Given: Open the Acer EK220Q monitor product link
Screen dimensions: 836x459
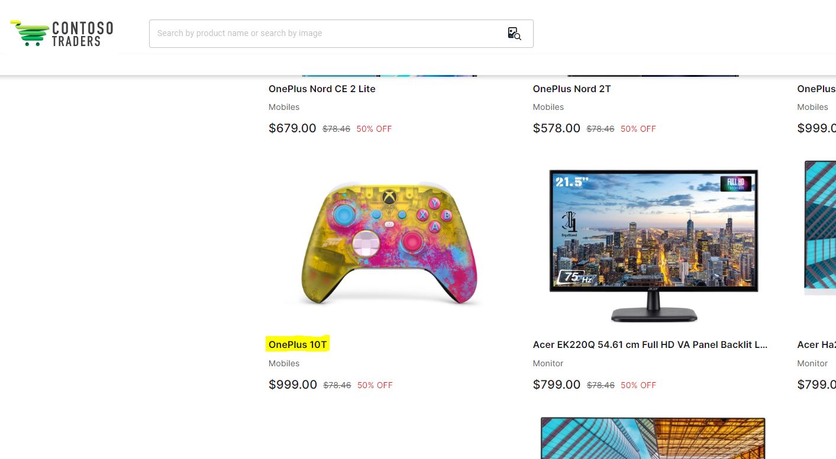Looking at the screenshot, I should click(x=649, y=344).
